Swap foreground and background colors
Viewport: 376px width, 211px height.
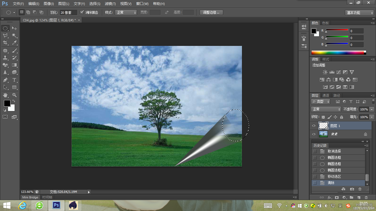point(14,101)
